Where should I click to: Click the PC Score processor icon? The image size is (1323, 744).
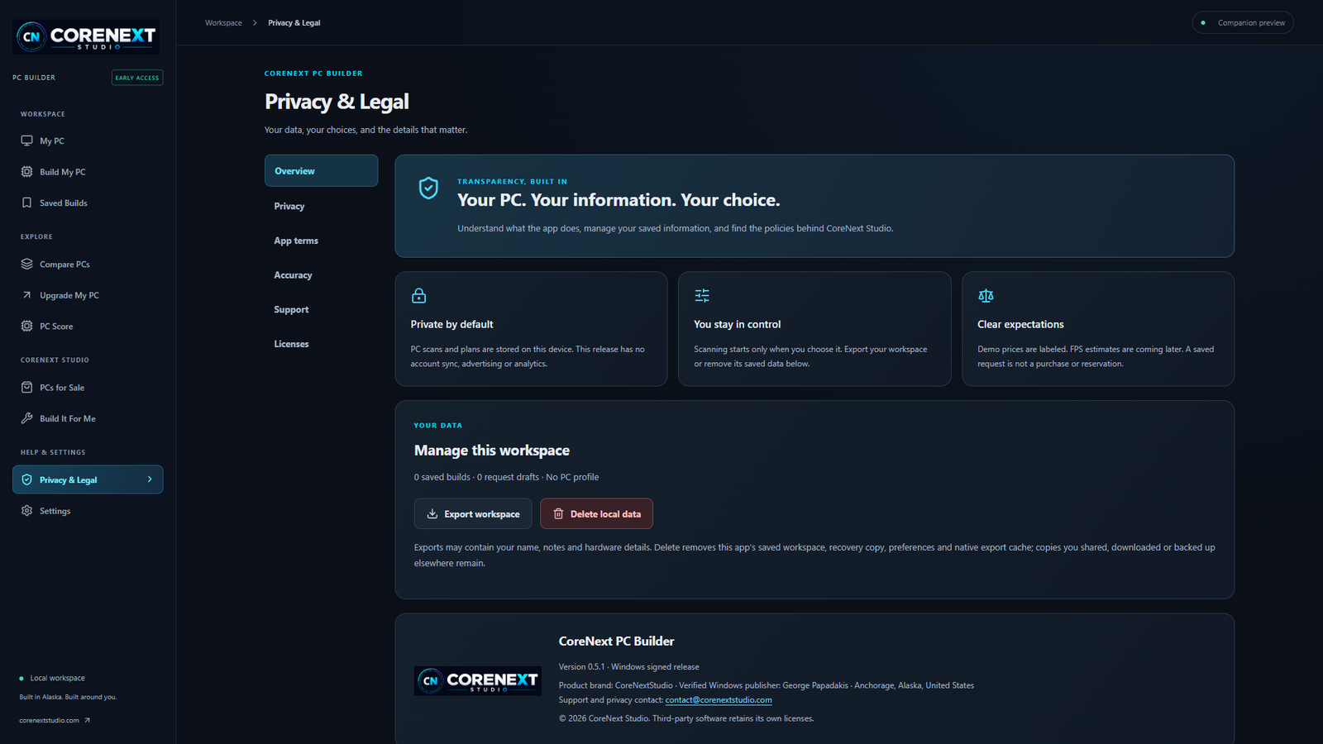[x=26, y=327]
